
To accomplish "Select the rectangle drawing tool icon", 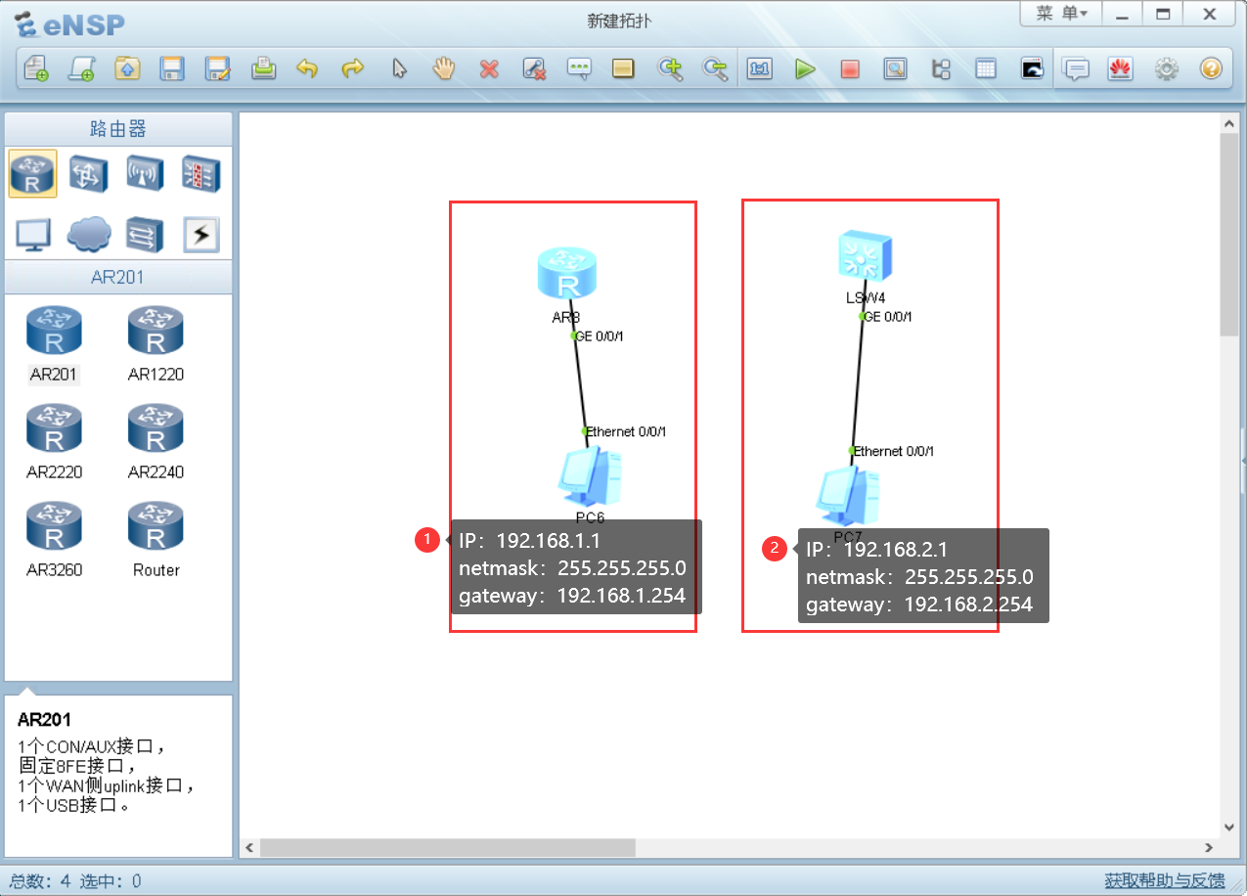I will tap(623, 68).
